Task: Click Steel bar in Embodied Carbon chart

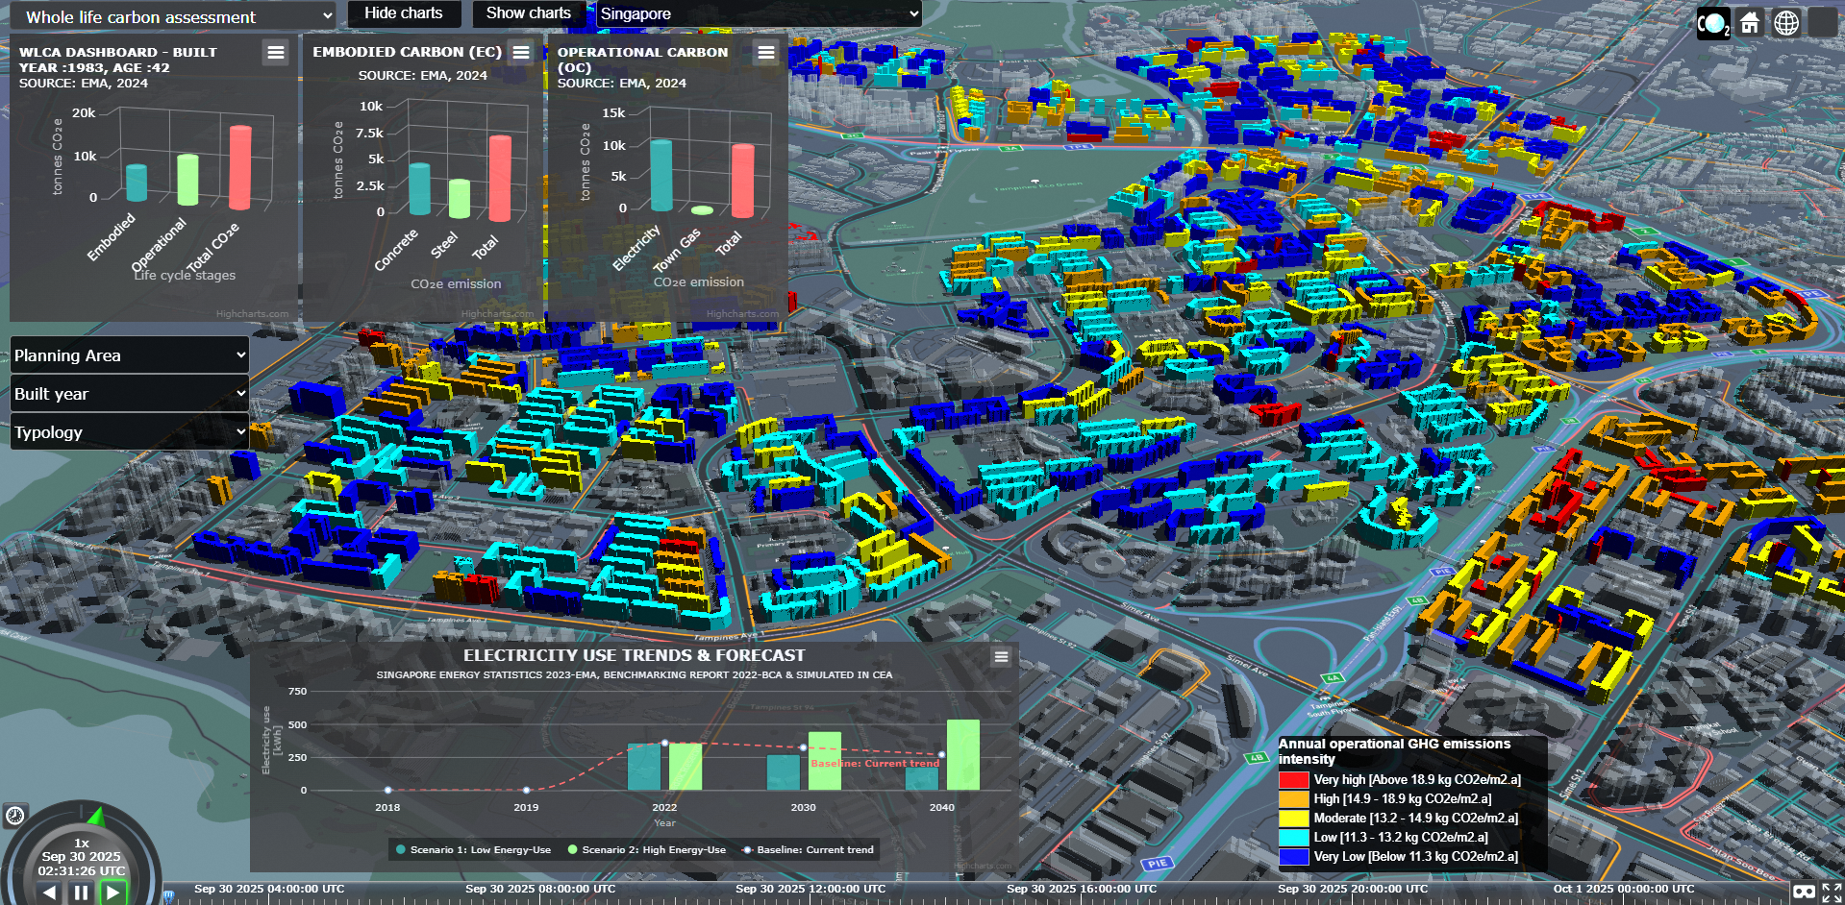Action: pyautogui.click(x=460, y=199)
